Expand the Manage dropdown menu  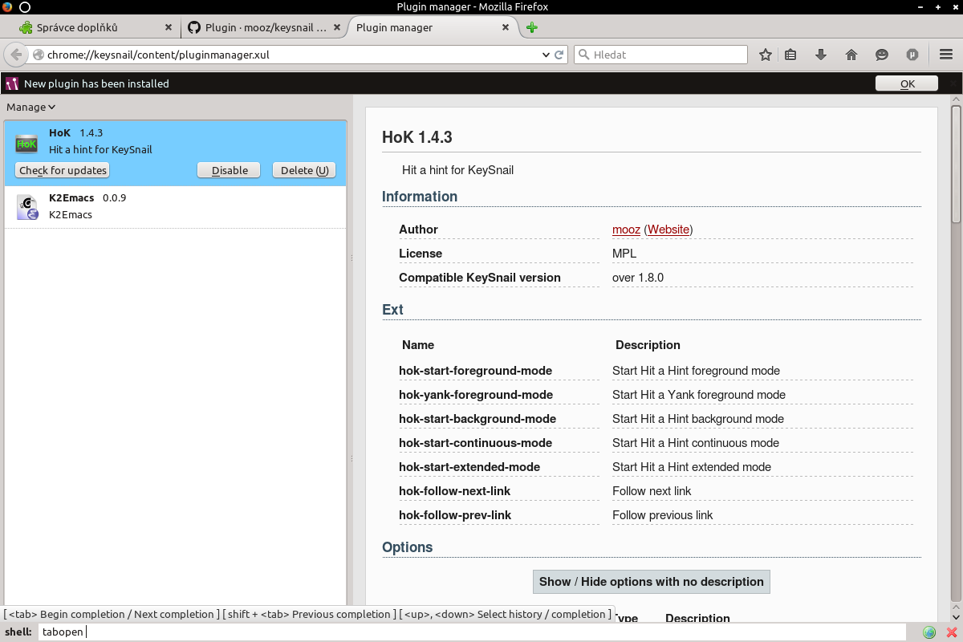pos(31,107)
